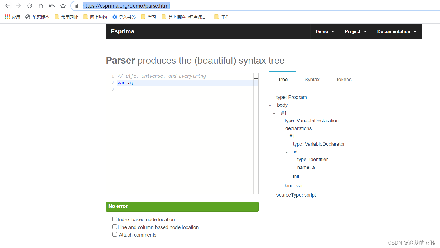Viewport: 440px width, 248px height.
Task: Reload the page with the refresh icon
Action: pyautogui.click(x=29, y=6)
